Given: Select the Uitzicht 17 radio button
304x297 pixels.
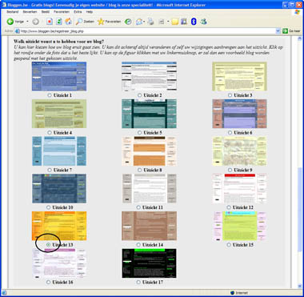Looking at the screenshot, I should [x=138, y=282].
